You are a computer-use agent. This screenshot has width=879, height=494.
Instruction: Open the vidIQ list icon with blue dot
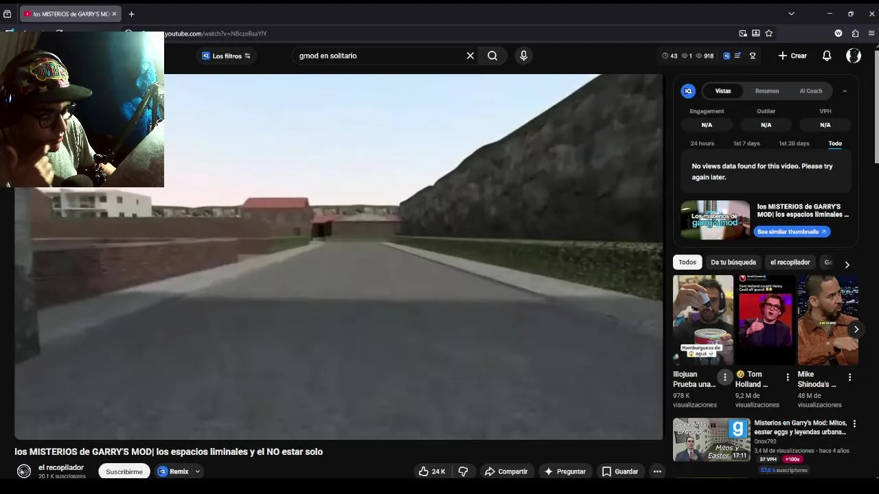[738, 56]
